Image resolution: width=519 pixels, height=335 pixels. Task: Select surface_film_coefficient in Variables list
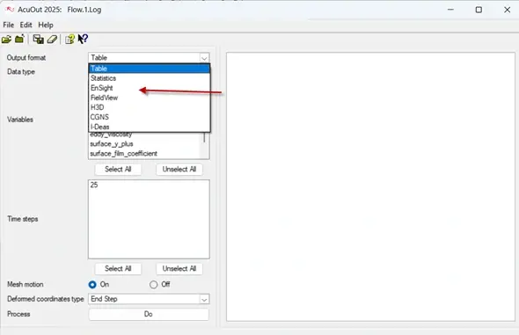point(144,154)
